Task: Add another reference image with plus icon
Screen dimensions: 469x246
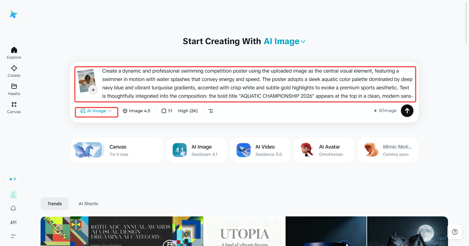Action: pos(93,90)
